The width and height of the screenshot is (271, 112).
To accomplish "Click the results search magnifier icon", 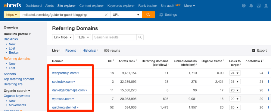I will tap(140, 37).
